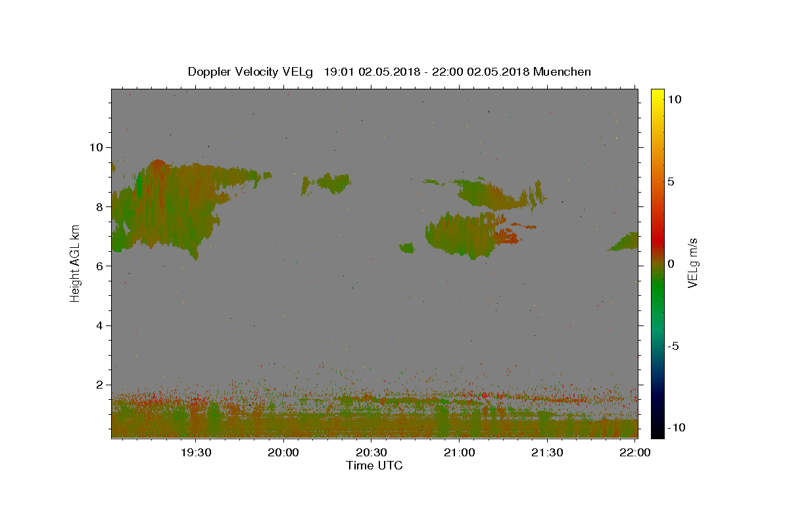Click the 21:00 time tick label
This screenshot has height=526, width=789.
point(459,452)
